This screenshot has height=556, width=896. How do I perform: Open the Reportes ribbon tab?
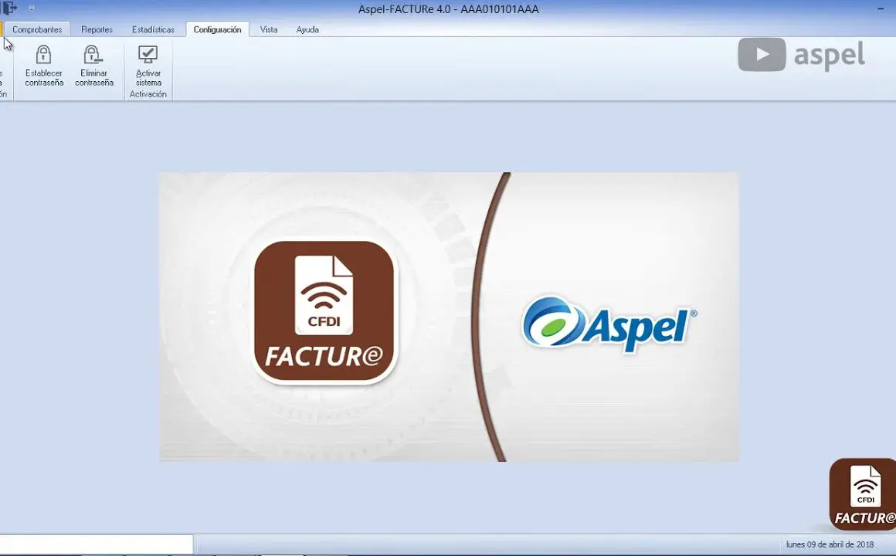pyautogui.click(x=97, y=29)
